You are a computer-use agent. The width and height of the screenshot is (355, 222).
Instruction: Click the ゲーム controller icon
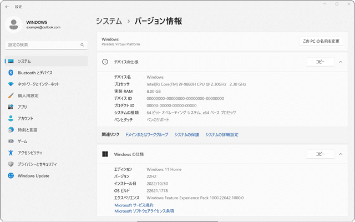(x=11, y=141)
